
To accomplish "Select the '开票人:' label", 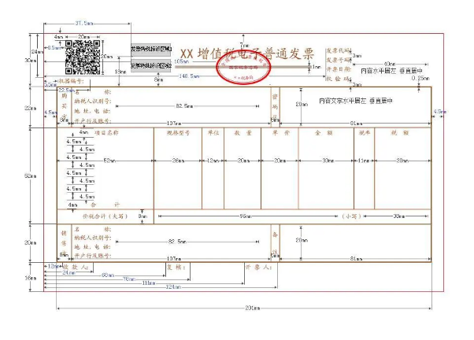I will pos(258,267).
